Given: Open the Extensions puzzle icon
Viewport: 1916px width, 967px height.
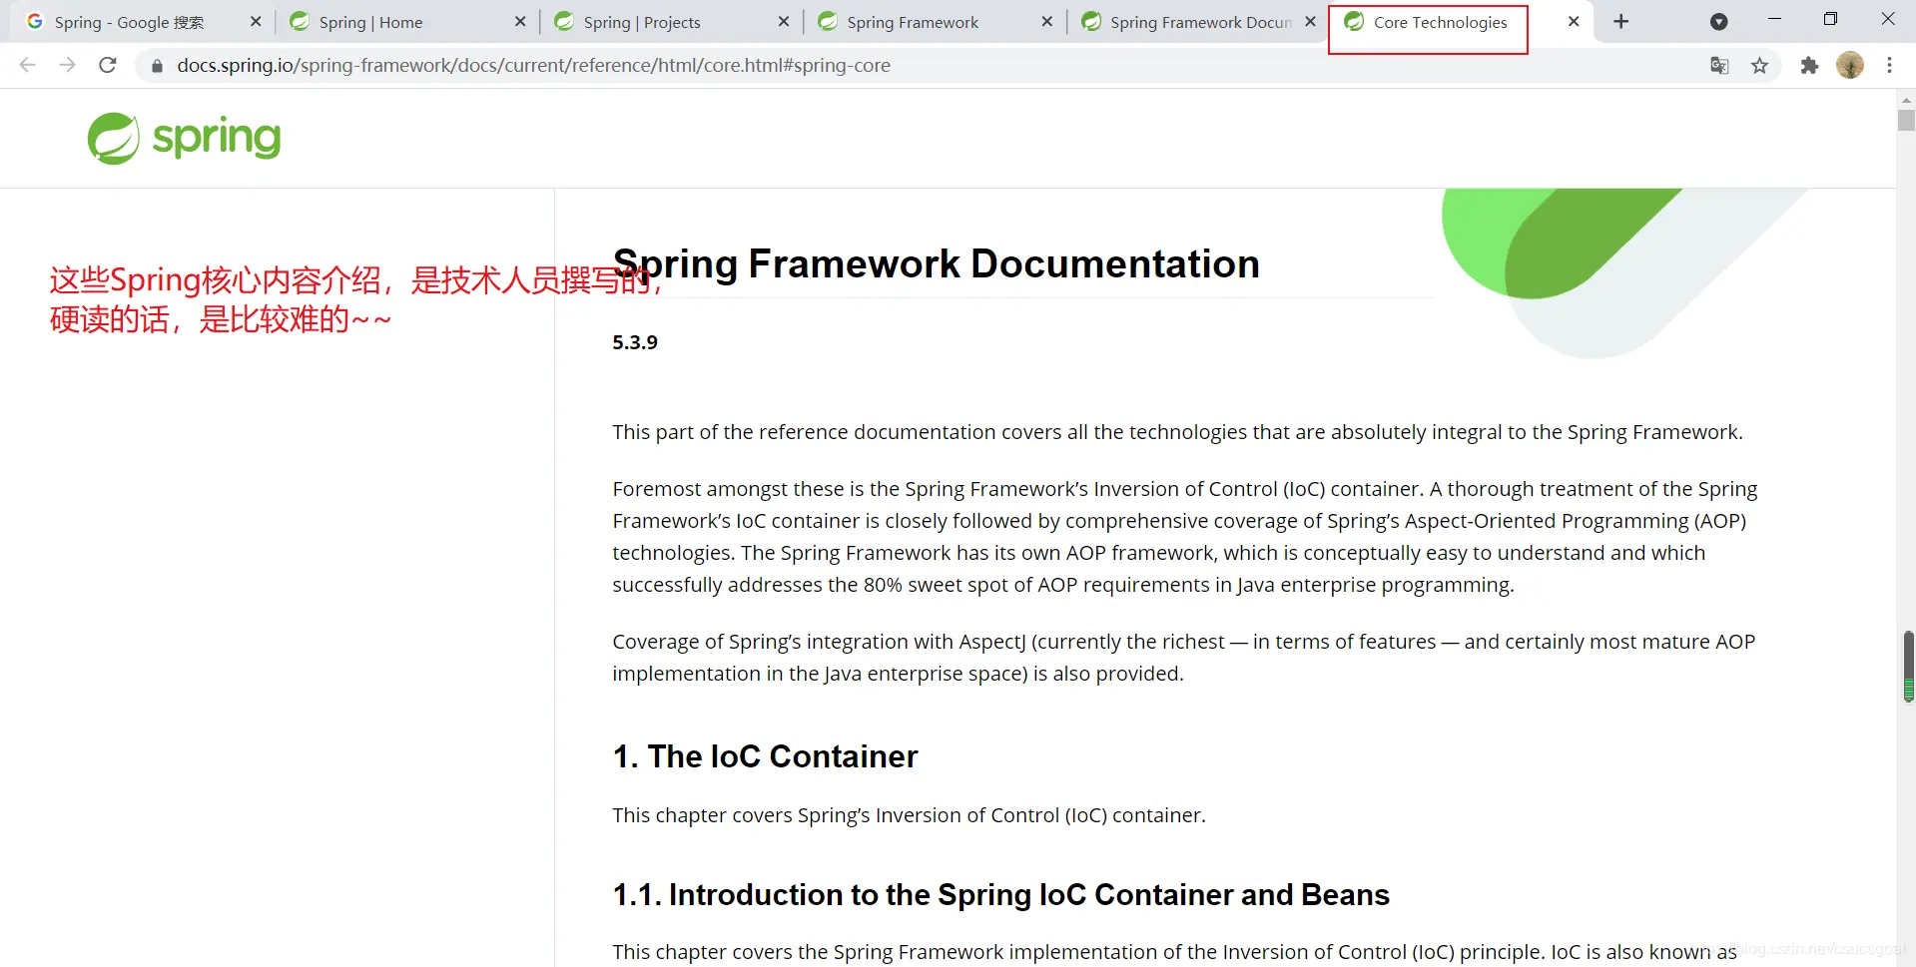Looking at the screenshot, I should (x=1809, y=66).
